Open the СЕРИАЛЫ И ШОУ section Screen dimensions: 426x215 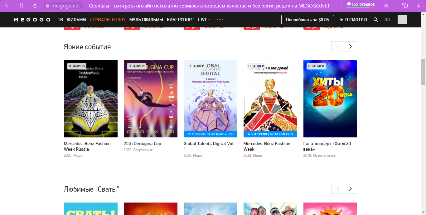108,20
